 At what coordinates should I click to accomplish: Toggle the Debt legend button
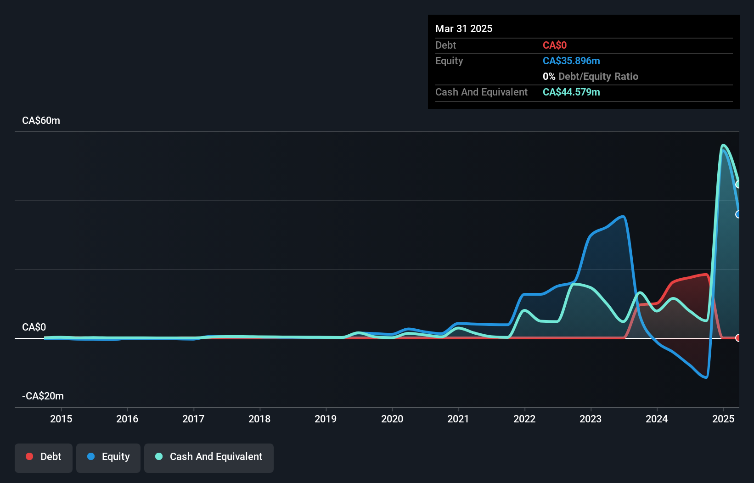pyautogui.click(x=44, y=458)
